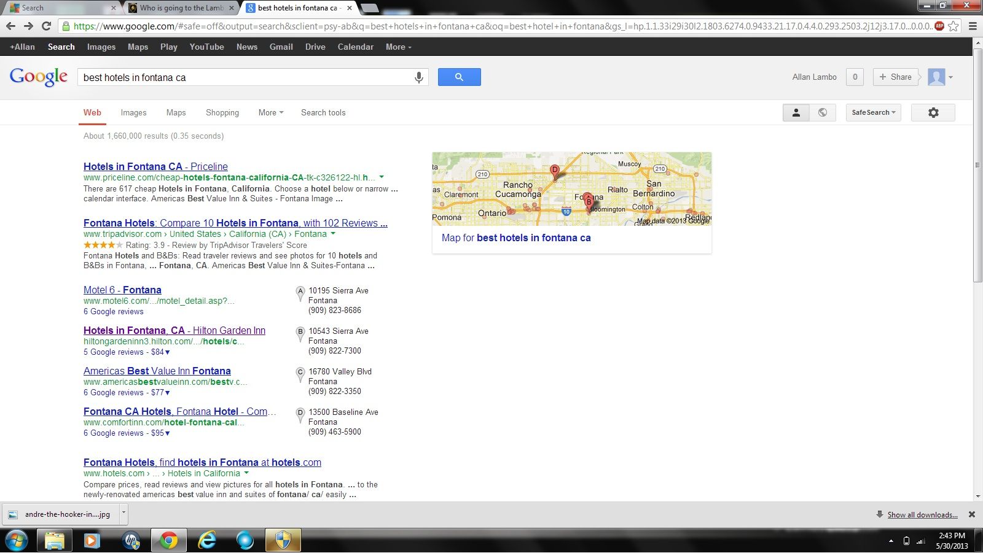Screen dimensions: 983x553
Task: Bookmark this page with the star icon
Action: coord(954,26)
